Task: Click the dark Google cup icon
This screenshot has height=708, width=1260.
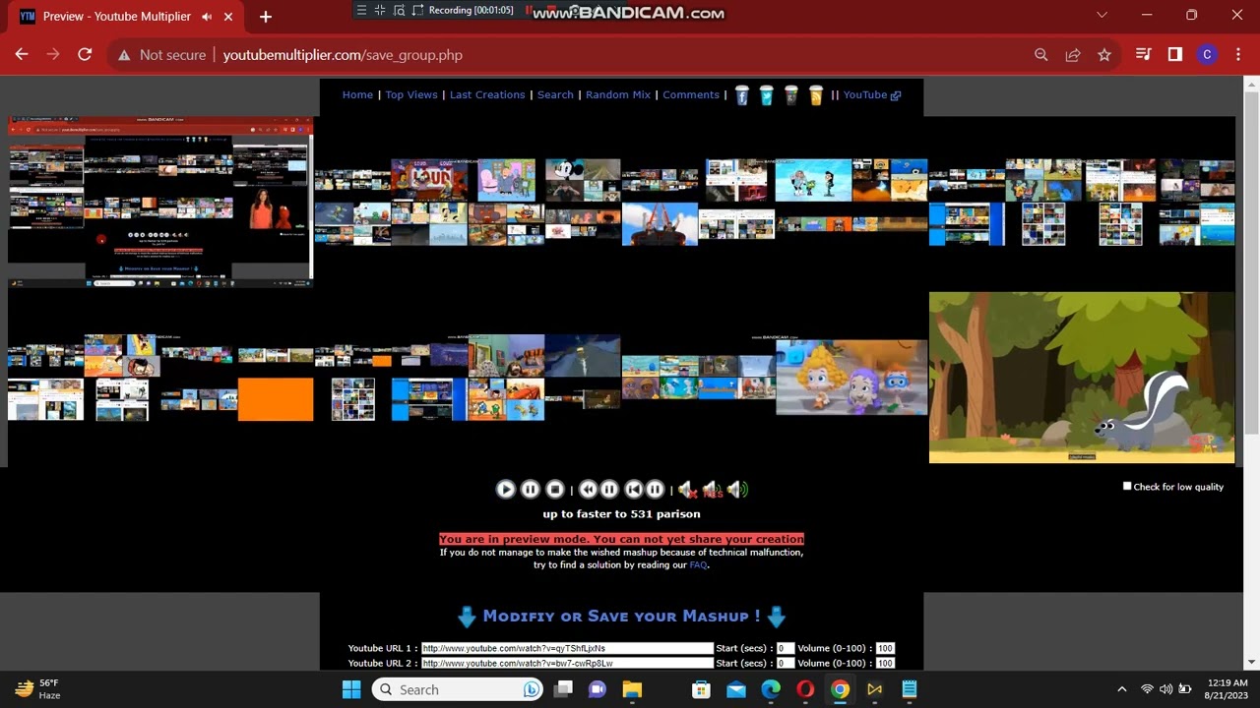Action: coord(791,95)
